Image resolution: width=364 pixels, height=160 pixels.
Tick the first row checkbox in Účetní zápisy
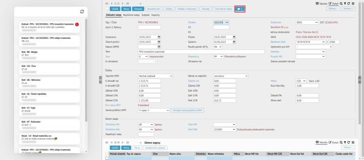(107, 158)
